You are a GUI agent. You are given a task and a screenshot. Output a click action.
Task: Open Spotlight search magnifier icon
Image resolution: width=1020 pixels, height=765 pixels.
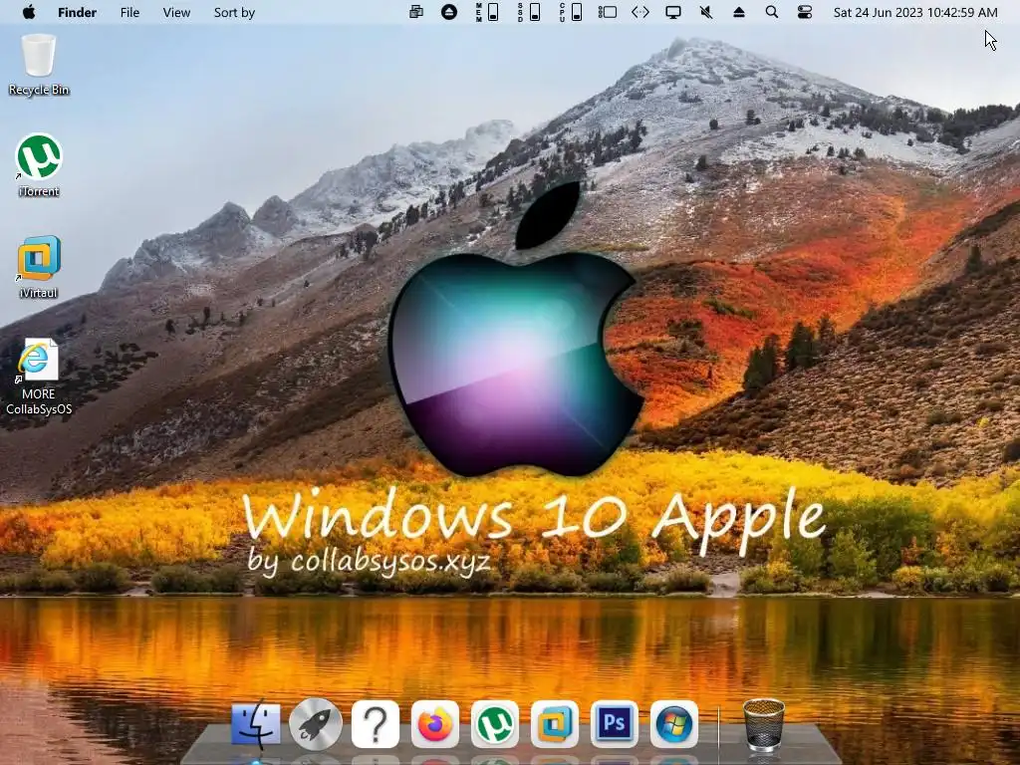pos(772,12)
